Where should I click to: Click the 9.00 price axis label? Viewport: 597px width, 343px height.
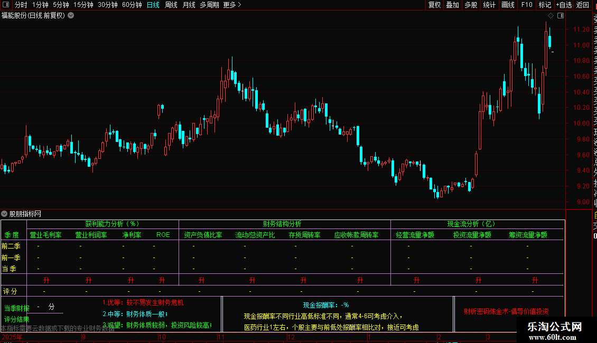[583, 202]
